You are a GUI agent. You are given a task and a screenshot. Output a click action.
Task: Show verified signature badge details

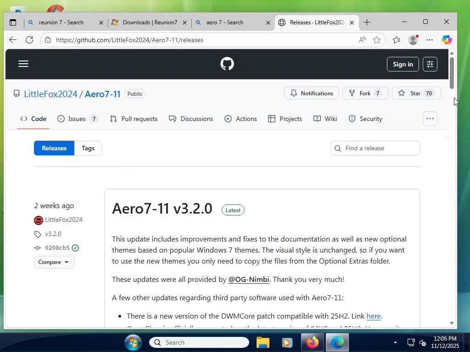76,248
